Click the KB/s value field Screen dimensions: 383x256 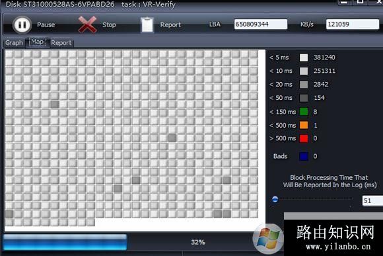[x=353, y=24]
